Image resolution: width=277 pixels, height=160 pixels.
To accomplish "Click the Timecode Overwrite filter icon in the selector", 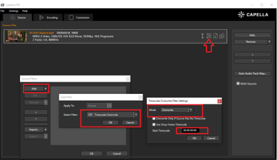I will 90,115.
